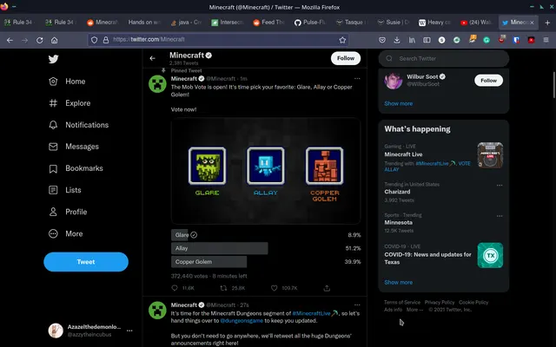Click share icon on Mob Vote tweet
Viewport: 556px width, 347px height.
tap(327, 288)
